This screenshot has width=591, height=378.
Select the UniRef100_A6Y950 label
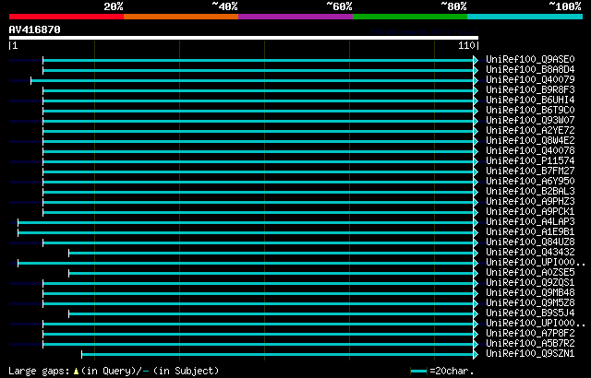(x=530, y=182)
